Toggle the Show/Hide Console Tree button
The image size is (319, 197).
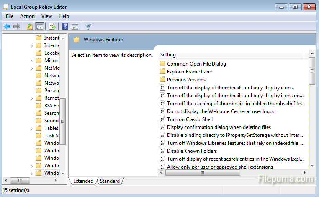click(x=40, y=27)
